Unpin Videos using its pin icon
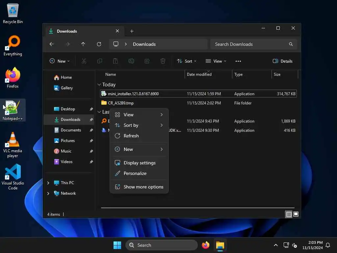Viewport: 337px width, 253px height. (x=91, y=162)
